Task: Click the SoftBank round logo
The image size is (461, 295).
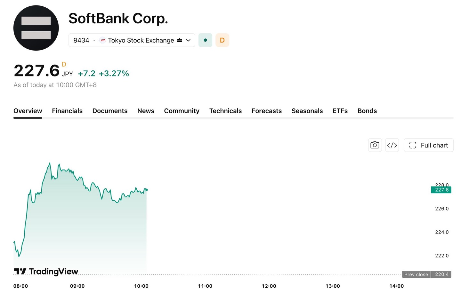Action: (36, 28)
